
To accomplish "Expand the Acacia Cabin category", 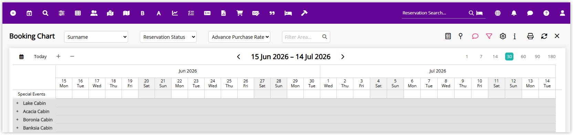I will 17,111.
